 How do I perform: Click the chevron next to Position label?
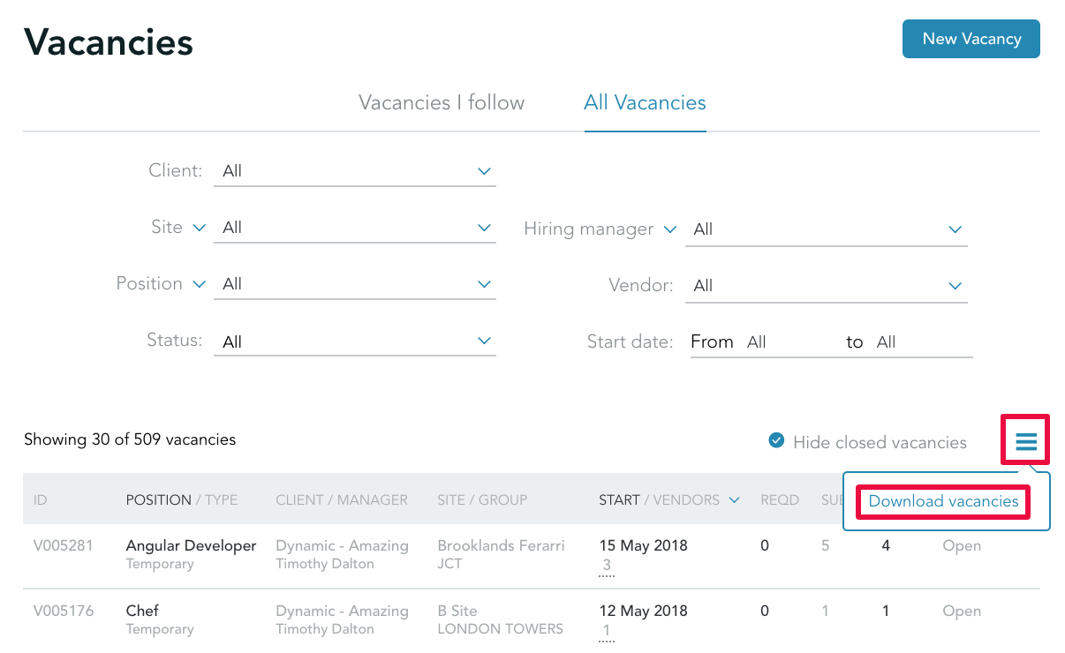tap(199, 284)
